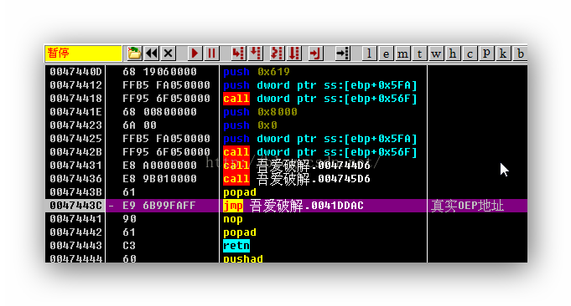Select the push 0x8000 instruction

[x=260, y=112]
